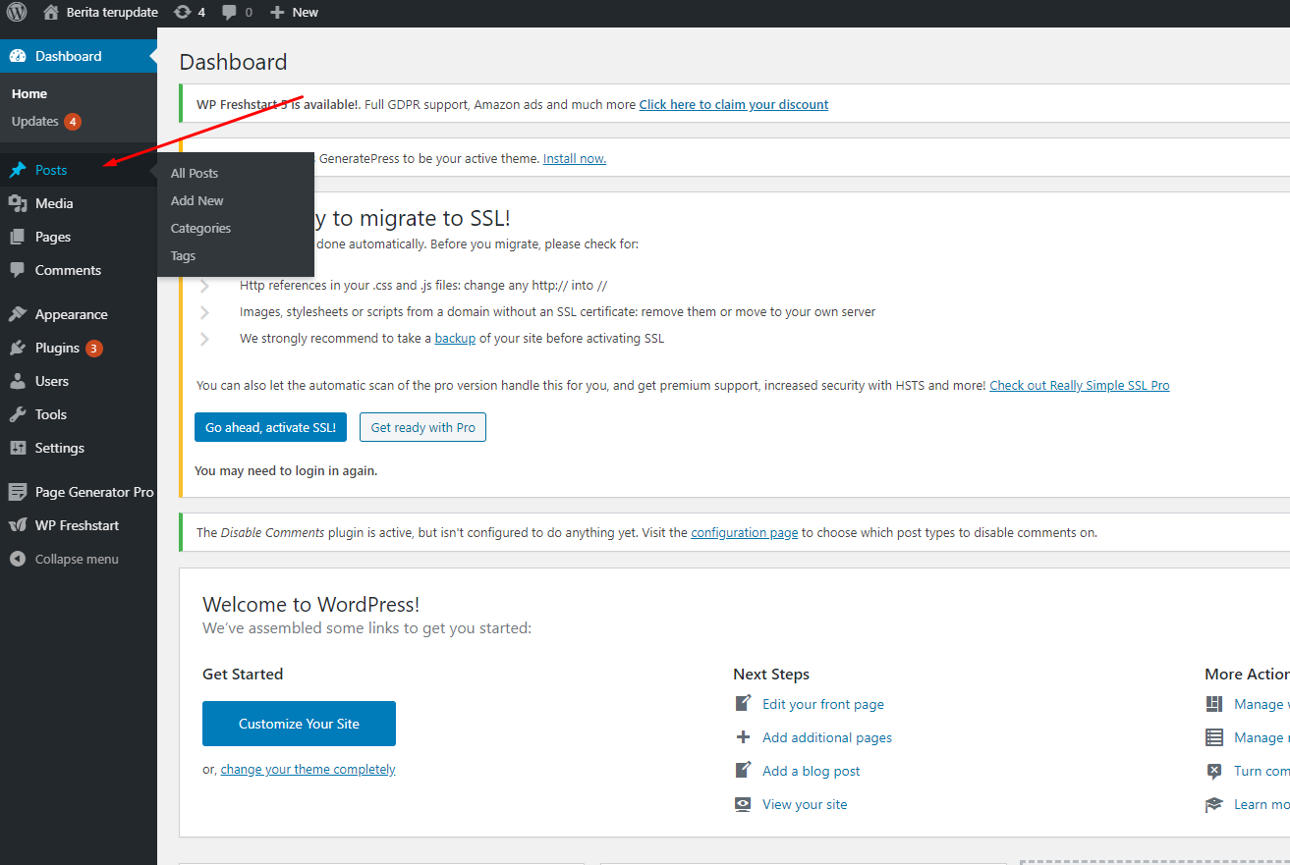Open the Disable Comments configuration page link
The width and height of the screenshot is (1290, 865).
tap(744, 533)
